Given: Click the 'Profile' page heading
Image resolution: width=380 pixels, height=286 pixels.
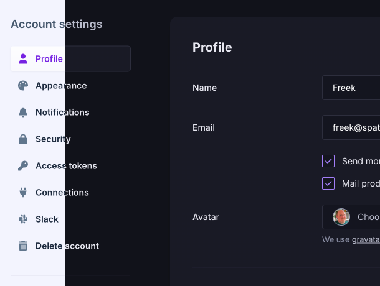Looking at the screenshot, I should click(212, 47).
